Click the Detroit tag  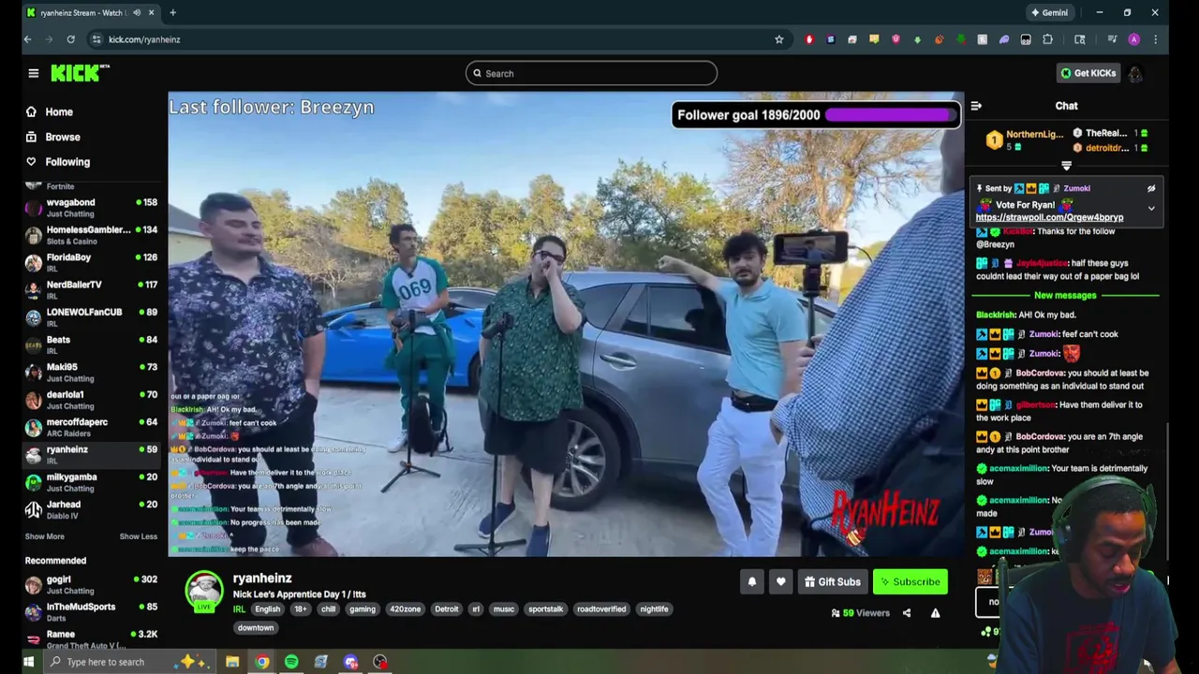[x=446, y=609]
